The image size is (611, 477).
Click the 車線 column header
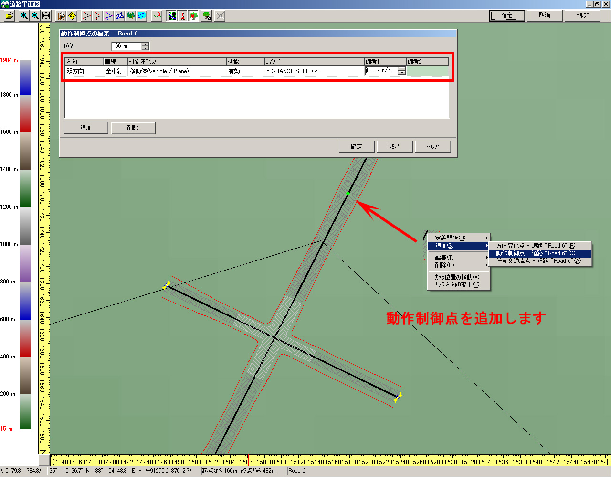tap(116, 62)
